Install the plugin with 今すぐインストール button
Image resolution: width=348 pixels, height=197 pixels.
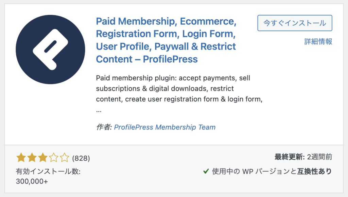pyautogui.click(x=295, y=23)
